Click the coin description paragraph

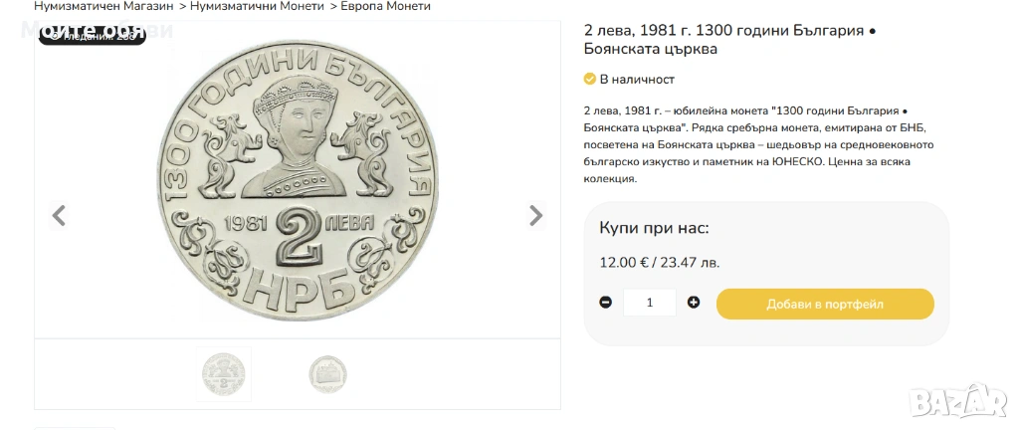(x=756, y=144)
